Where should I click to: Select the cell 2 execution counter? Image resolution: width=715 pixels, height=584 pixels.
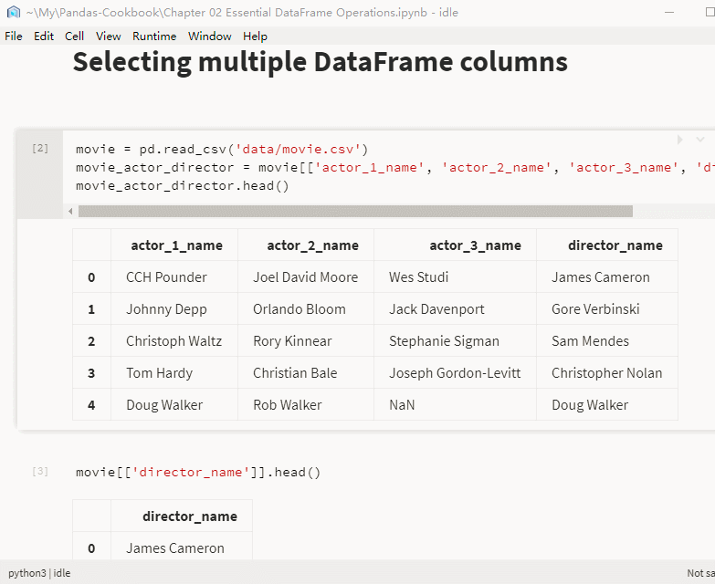40,148
